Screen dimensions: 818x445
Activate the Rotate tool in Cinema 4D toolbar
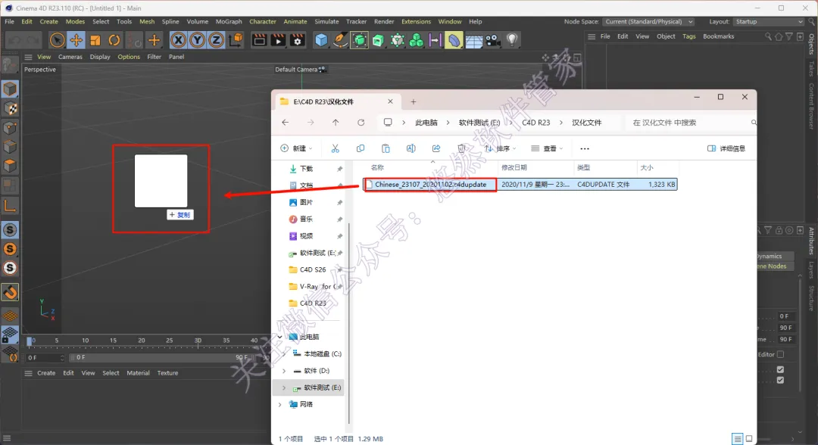point(114,40)
